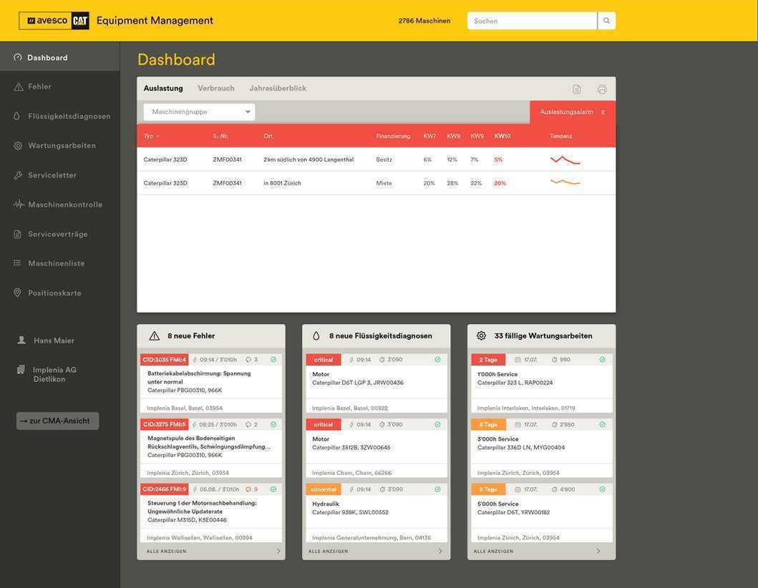Click the Langenthal row trend sparkline
758x588 pixels.
click(565, 160)
